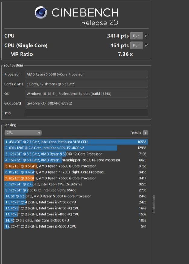Select ranking row Ryzen Threadripper 1950X
Screen dimensions: 189x264
point(76,160)
